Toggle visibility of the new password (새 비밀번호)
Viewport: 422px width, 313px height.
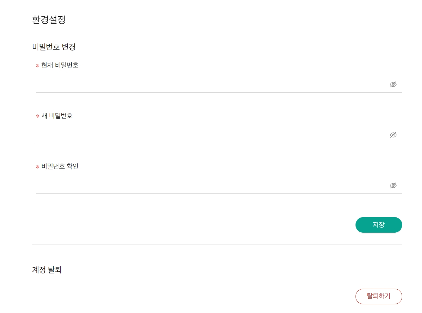[x=393, y=135]
